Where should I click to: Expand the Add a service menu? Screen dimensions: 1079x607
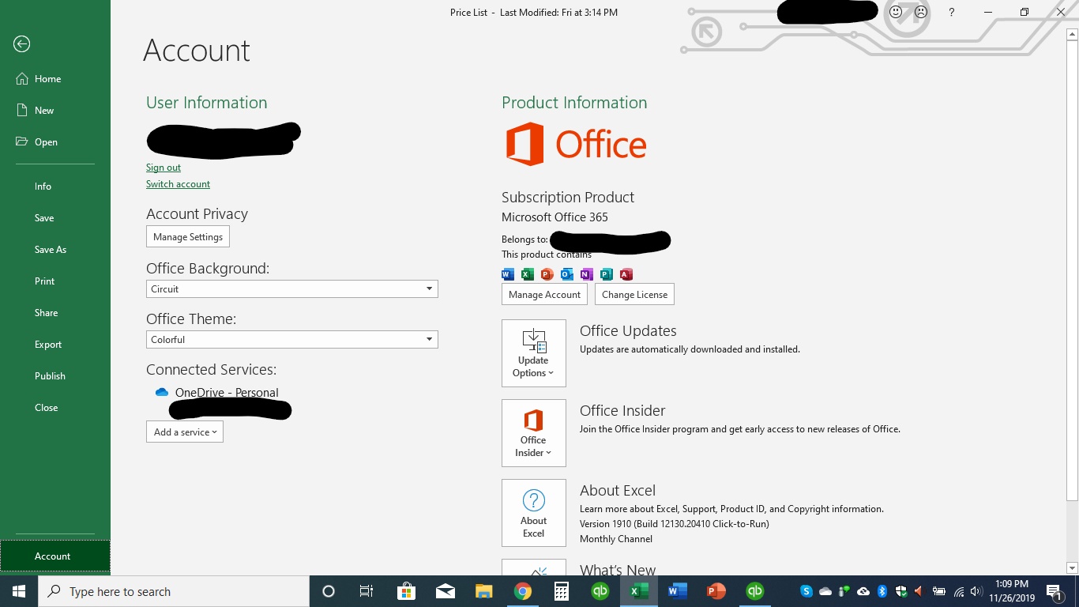coord(184,432)
